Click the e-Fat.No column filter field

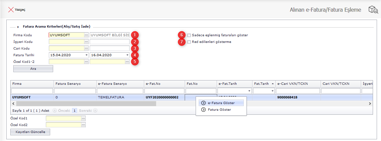tap(164, 91)
